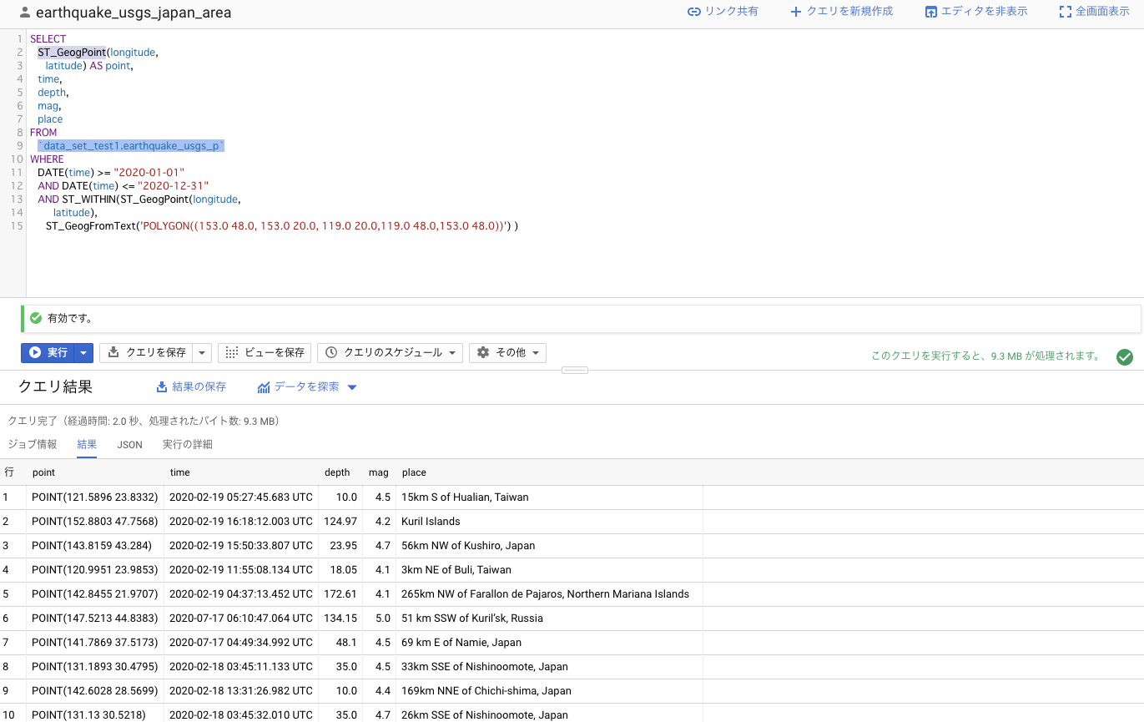View the 実行の詳細 execution details tab
Viewport: 1144px width, 722px height.
coord(186,444)
